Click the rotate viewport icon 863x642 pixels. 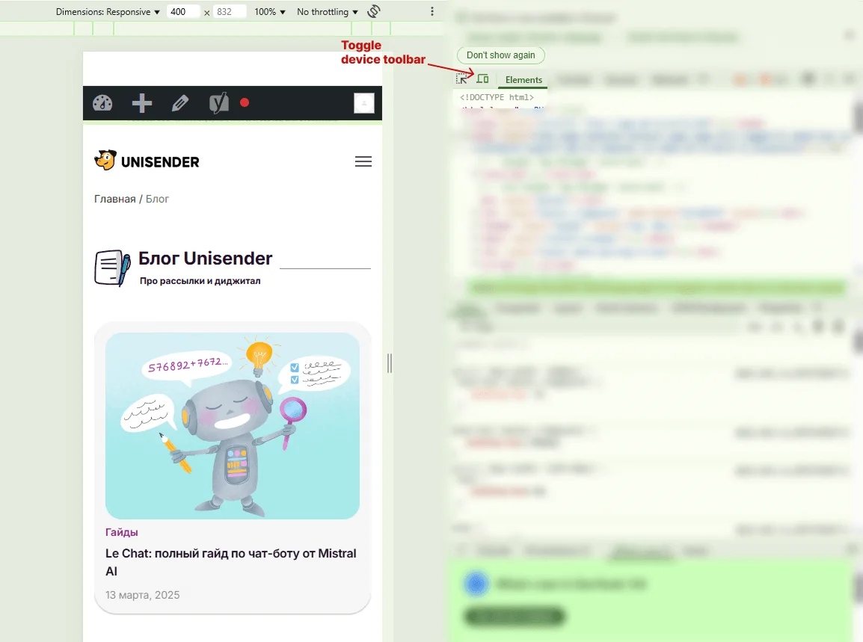pos(374,11)
